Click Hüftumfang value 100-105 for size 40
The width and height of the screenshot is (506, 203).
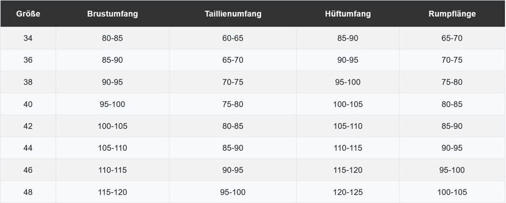(x=348, y=104)
